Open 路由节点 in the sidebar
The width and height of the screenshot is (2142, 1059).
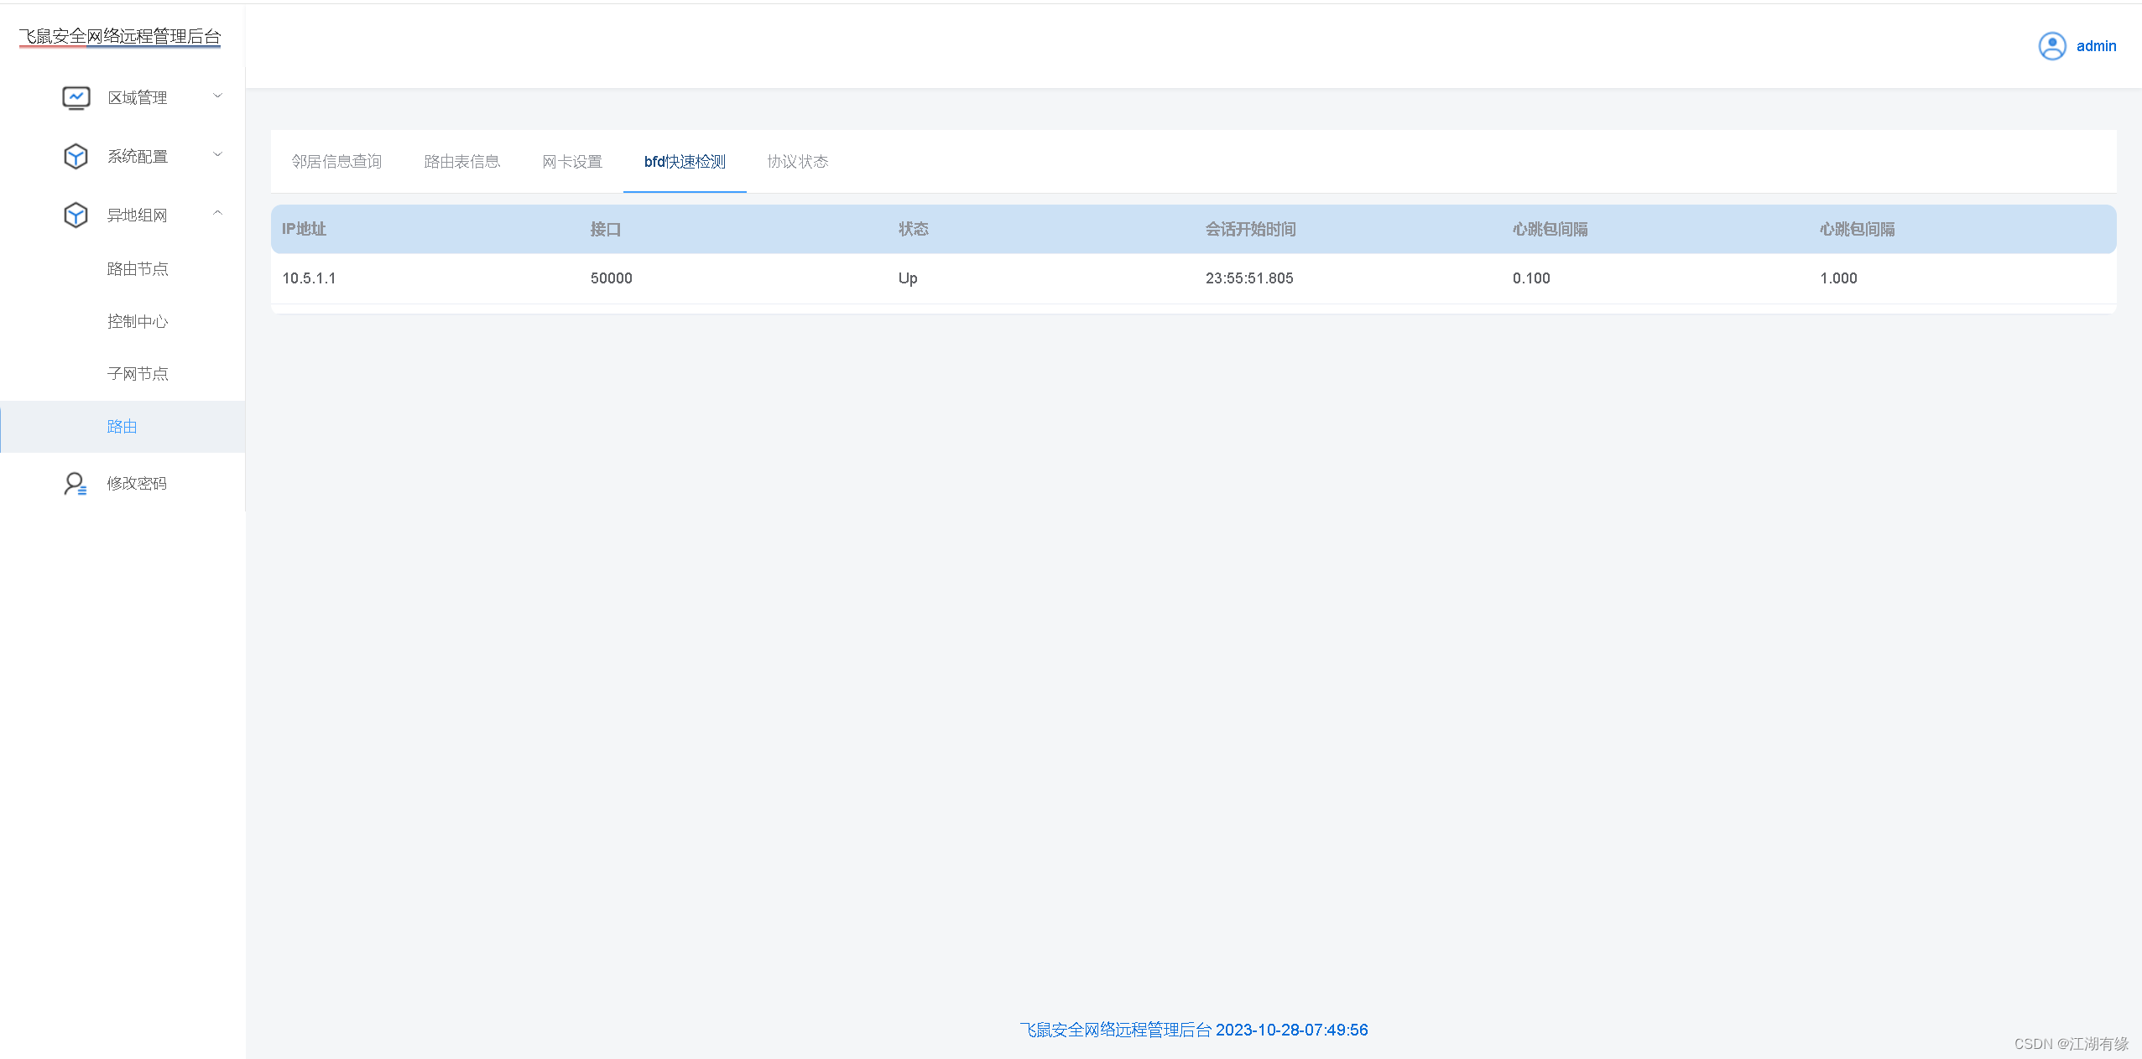138,269
